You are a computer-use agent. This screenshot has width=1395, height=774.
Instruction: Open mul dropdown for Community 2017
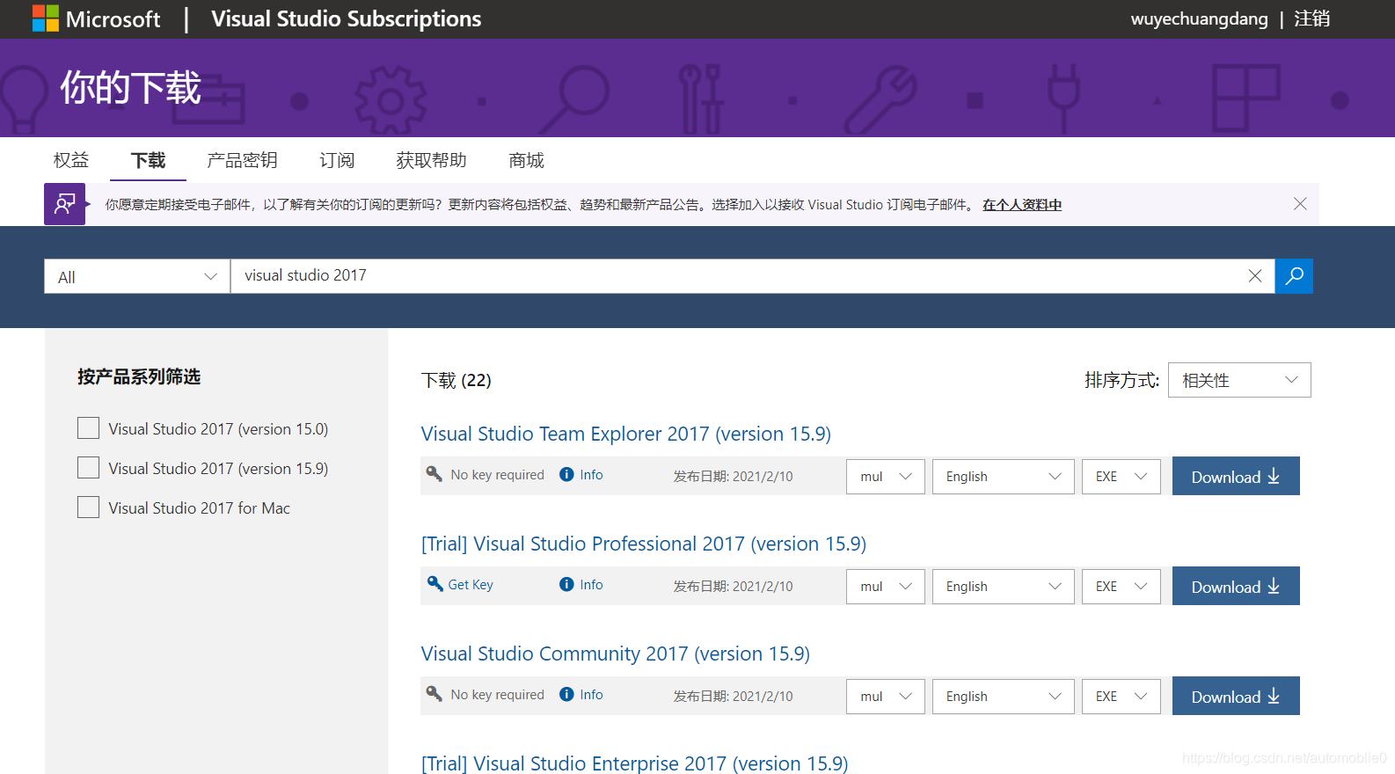tap(886, 697)
